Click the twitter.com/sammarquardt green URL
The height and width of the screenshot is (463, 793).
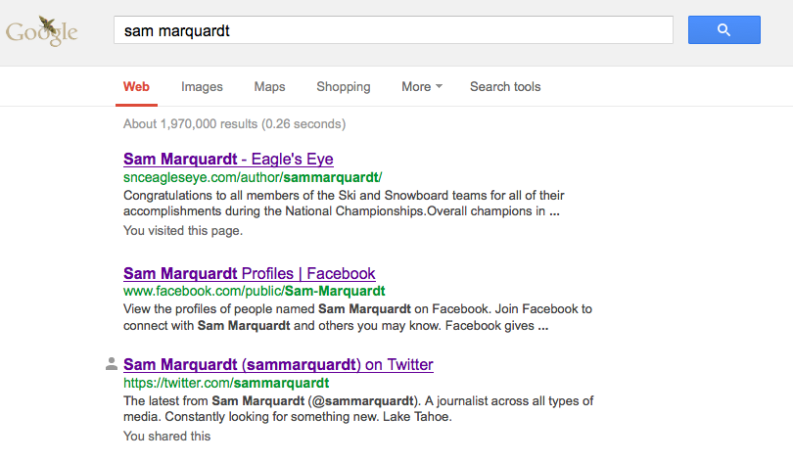[x=225, y=383]
